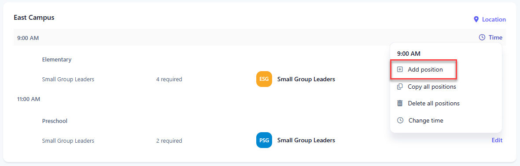
Task: Click the clock icon beside Time
Action: tap(482, 38)
